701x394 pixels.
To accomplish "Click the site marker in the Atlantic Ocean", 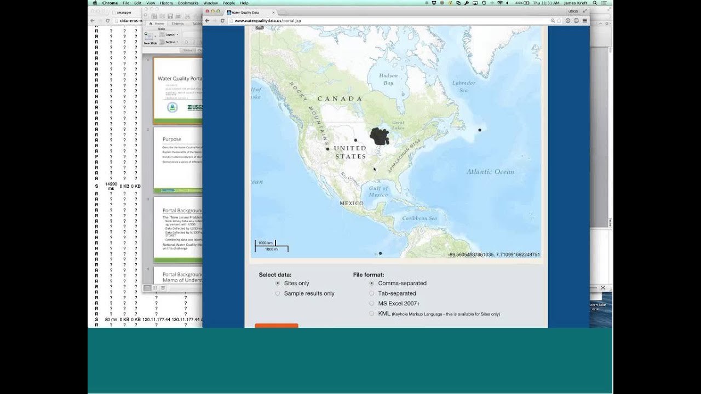I will [480, 130].
